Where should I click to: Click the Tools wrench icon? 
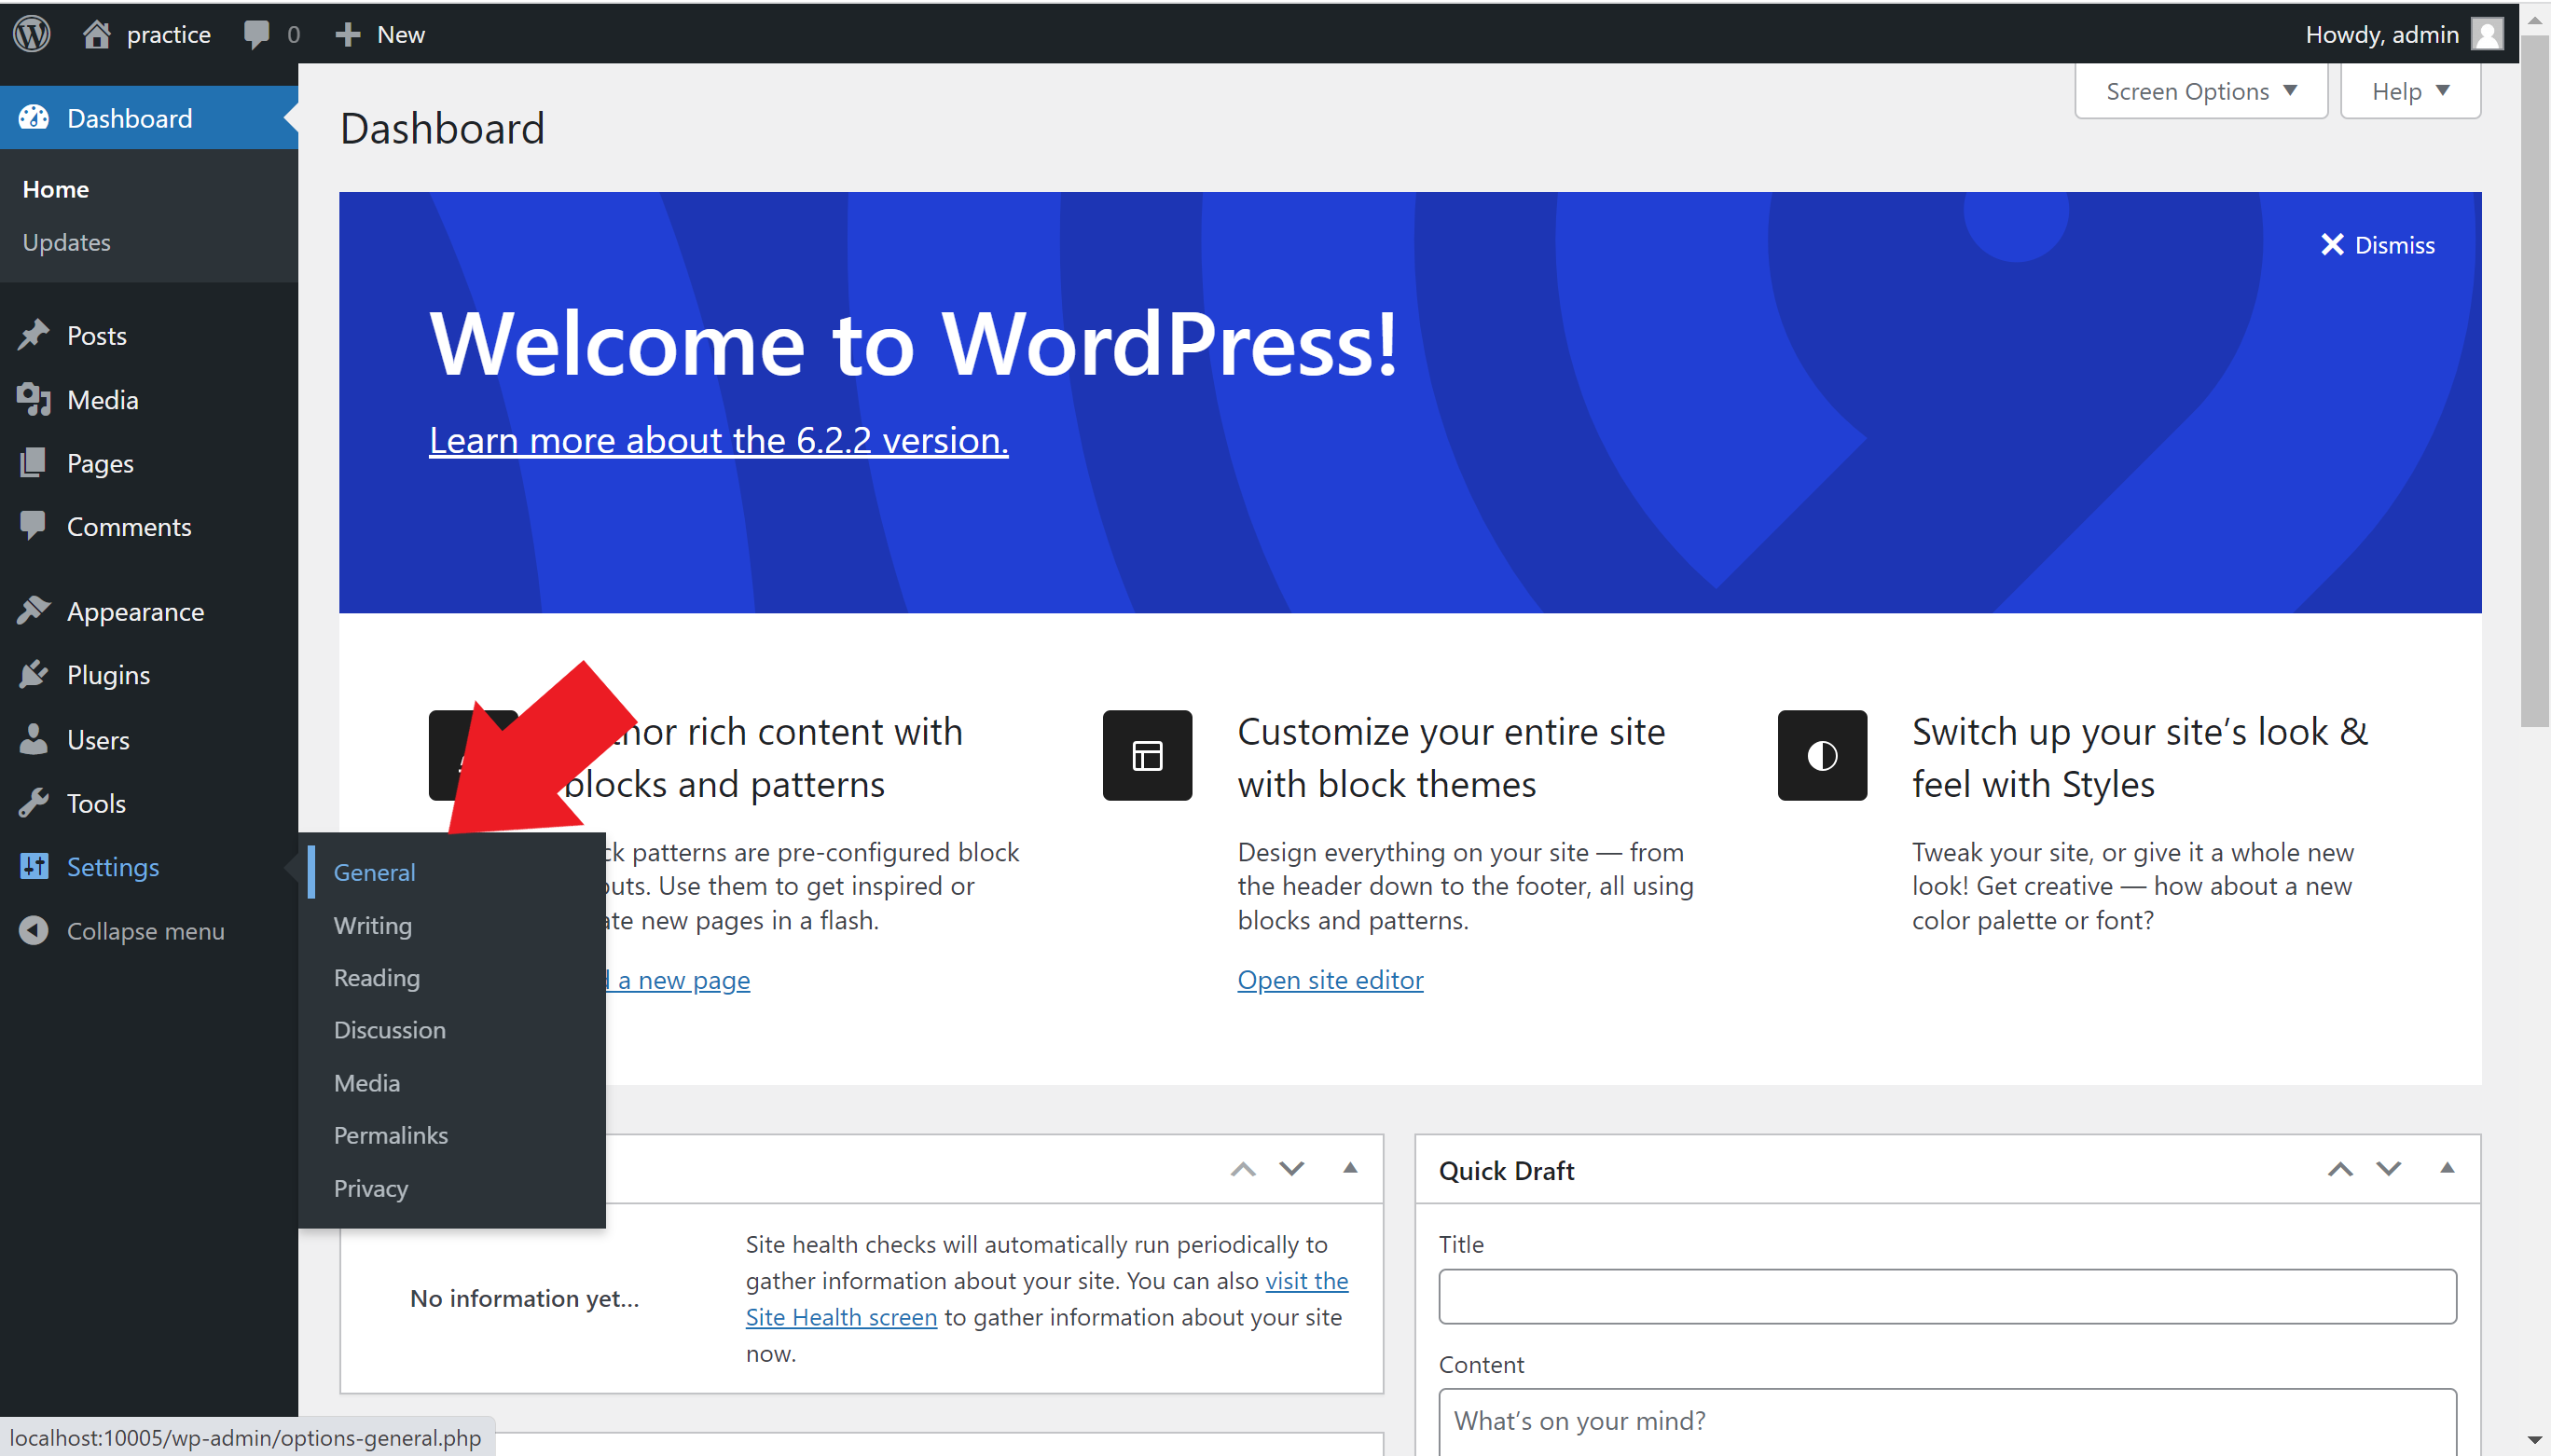(33, 802)
